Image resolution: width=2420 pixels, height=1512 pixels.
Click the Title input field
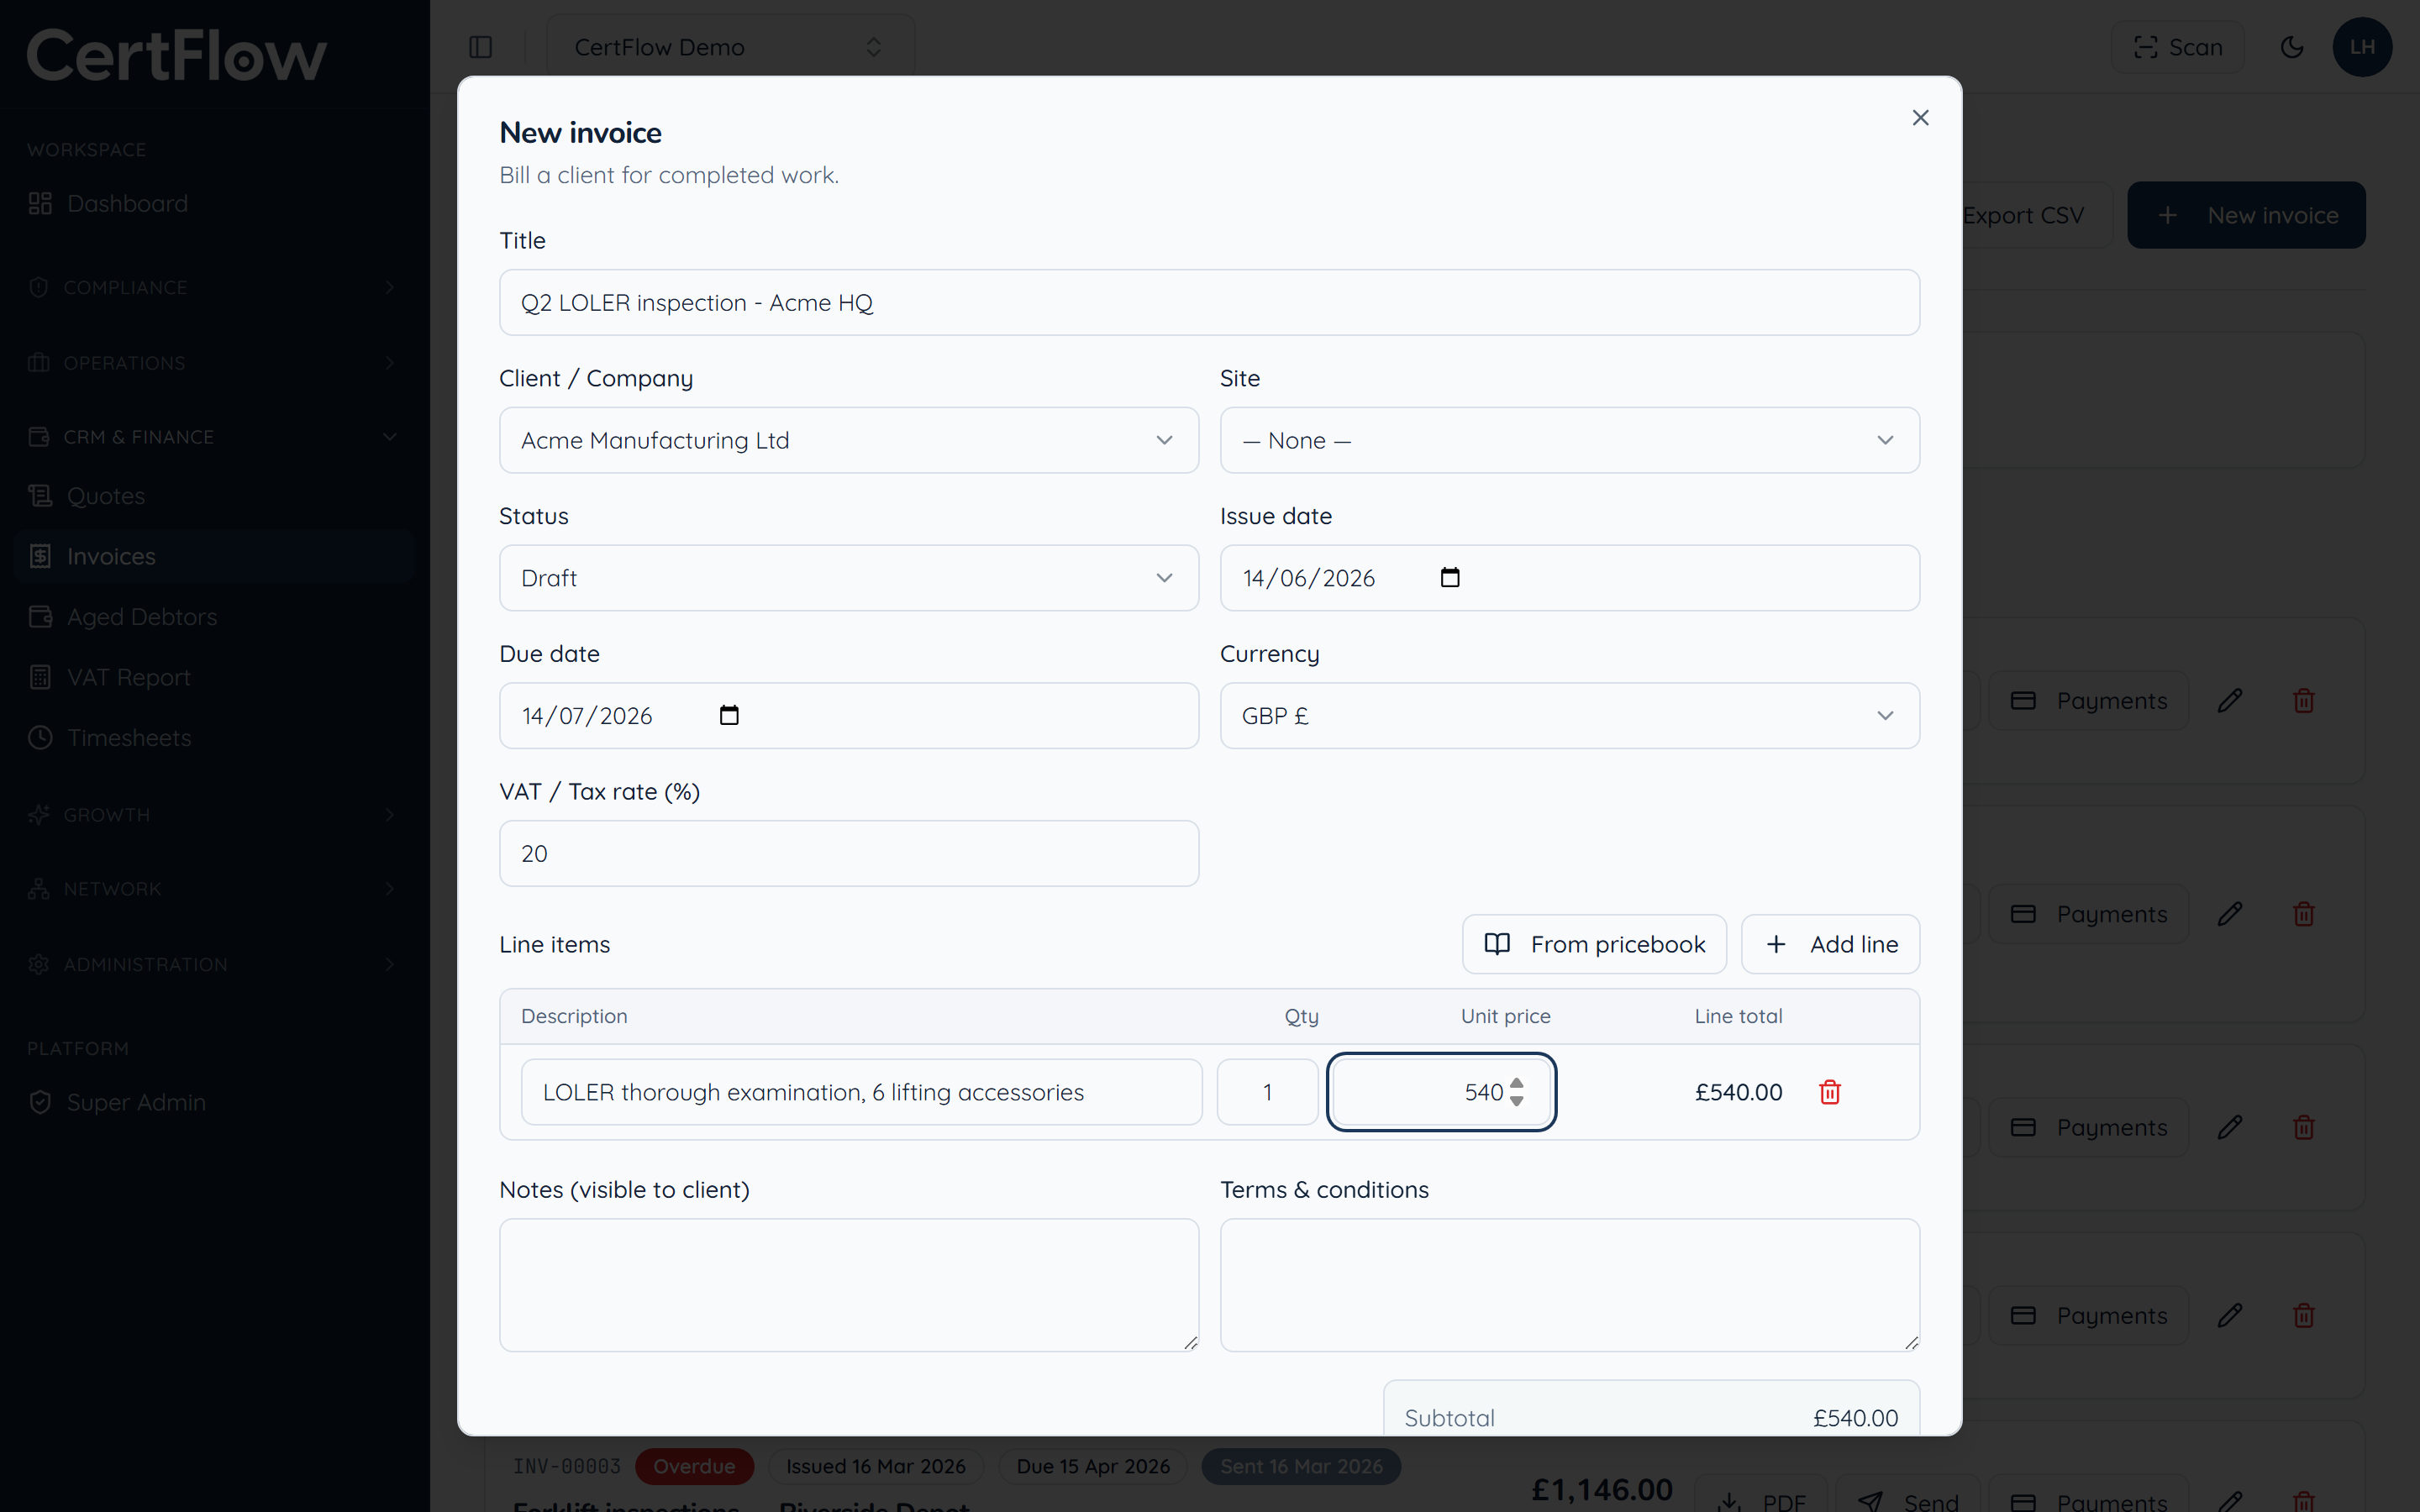point(1209,302)
